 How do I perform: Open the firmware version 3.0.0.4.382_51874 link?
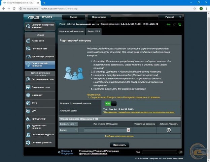coord(131,24)
